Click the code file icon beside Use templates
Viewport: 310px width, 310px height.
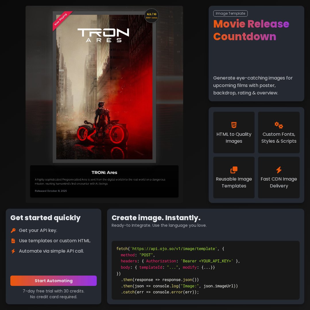pyautogui.click(x=13, y=241)
